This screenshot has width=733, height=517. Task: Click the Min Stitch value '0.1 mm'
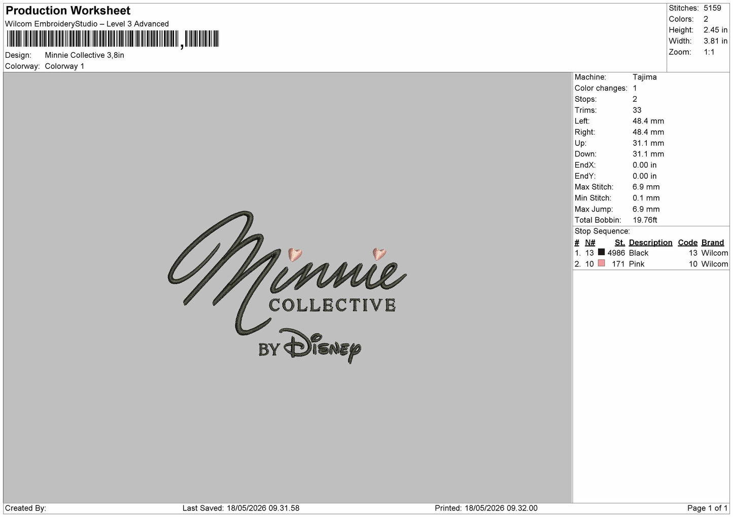pos(646,198)
